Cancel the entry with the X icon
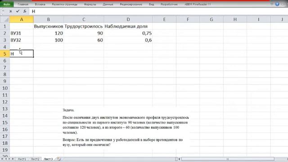 tap(11, 11)
